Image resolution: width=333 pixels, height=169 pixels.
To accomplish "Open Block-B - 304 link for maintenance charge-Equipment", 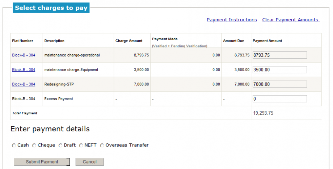I will click(x=24, y=70).
